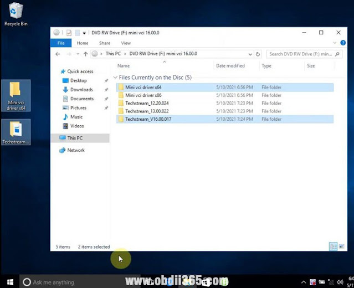
Task: Refresh the current folder view
Action: (258, 54)
